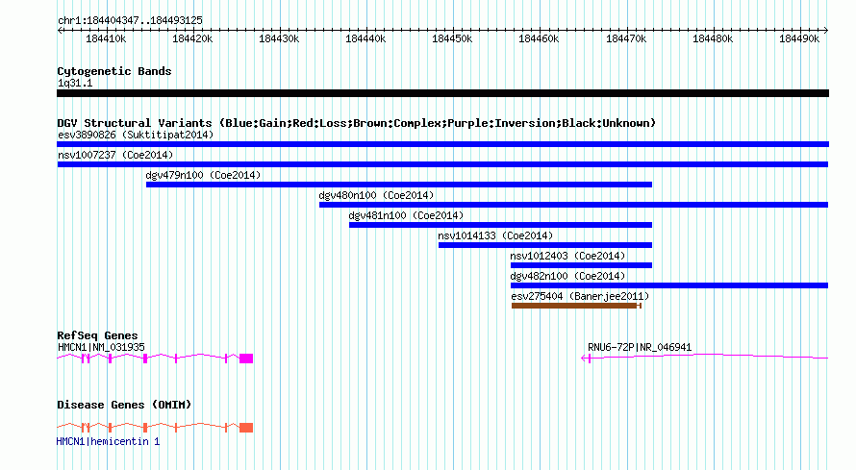Image resolution: width=856 pixels, height=470 pixels.
Task: Open the dgv480n100 (Coe2014) variant bar
Action: (x=574, y=205)
